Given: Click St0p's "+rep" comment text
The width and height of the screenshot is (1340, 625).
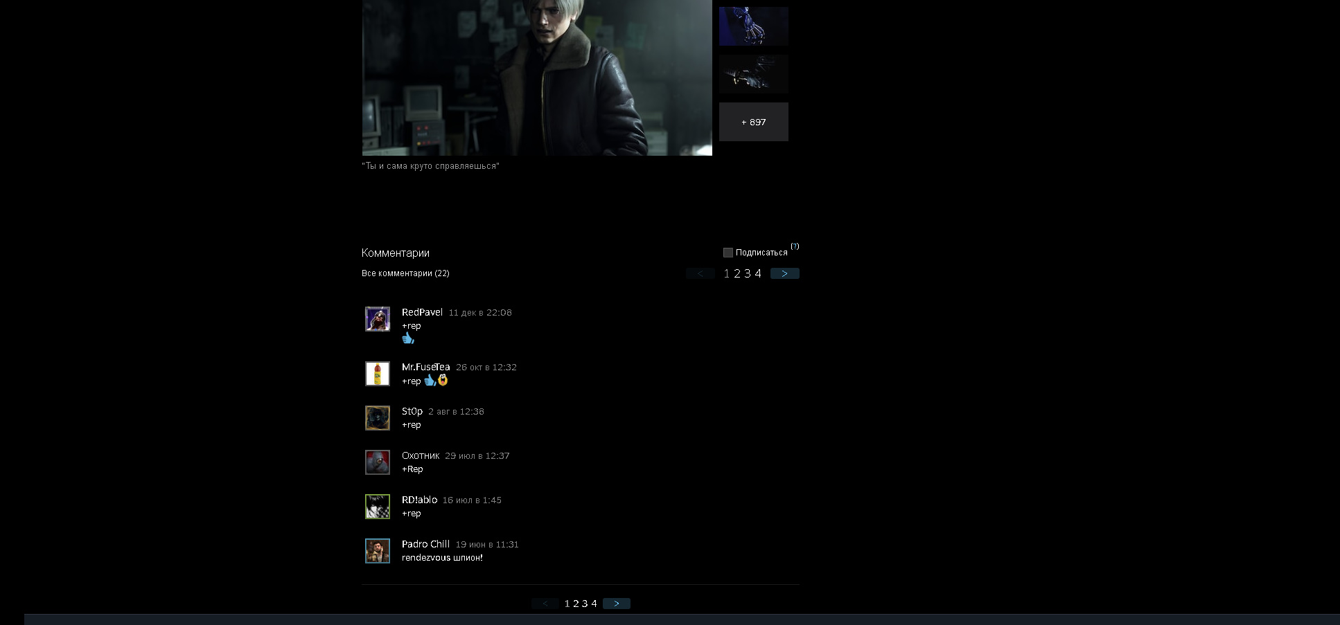Looking at the screenshot, I should 412,425.
